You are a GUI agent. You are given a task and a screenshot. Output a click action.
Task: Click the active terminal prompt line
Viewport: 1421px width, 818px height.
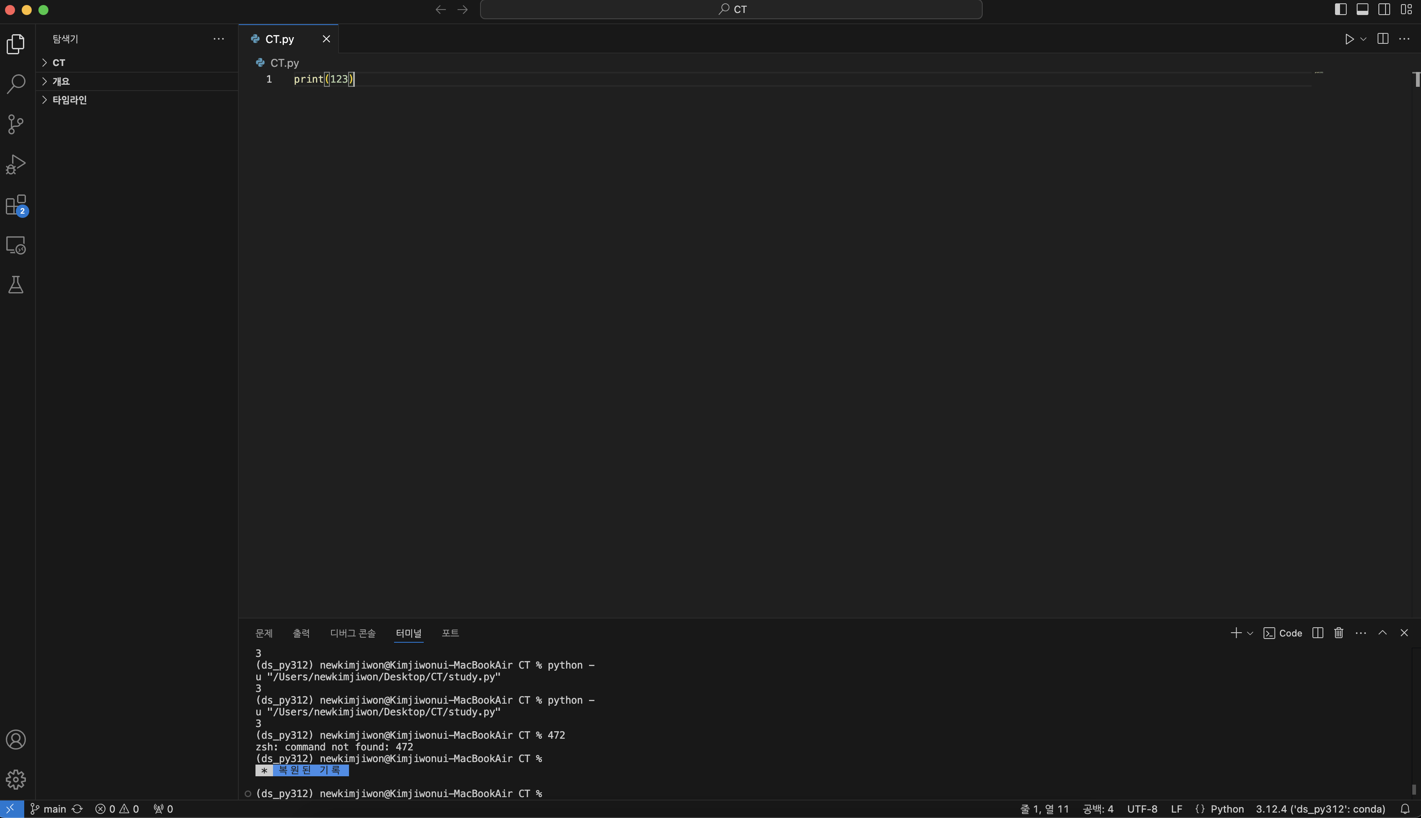[x=399, y=793]
